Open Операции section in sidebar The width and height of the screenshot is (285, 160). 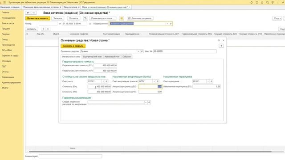tap(7, 61)
